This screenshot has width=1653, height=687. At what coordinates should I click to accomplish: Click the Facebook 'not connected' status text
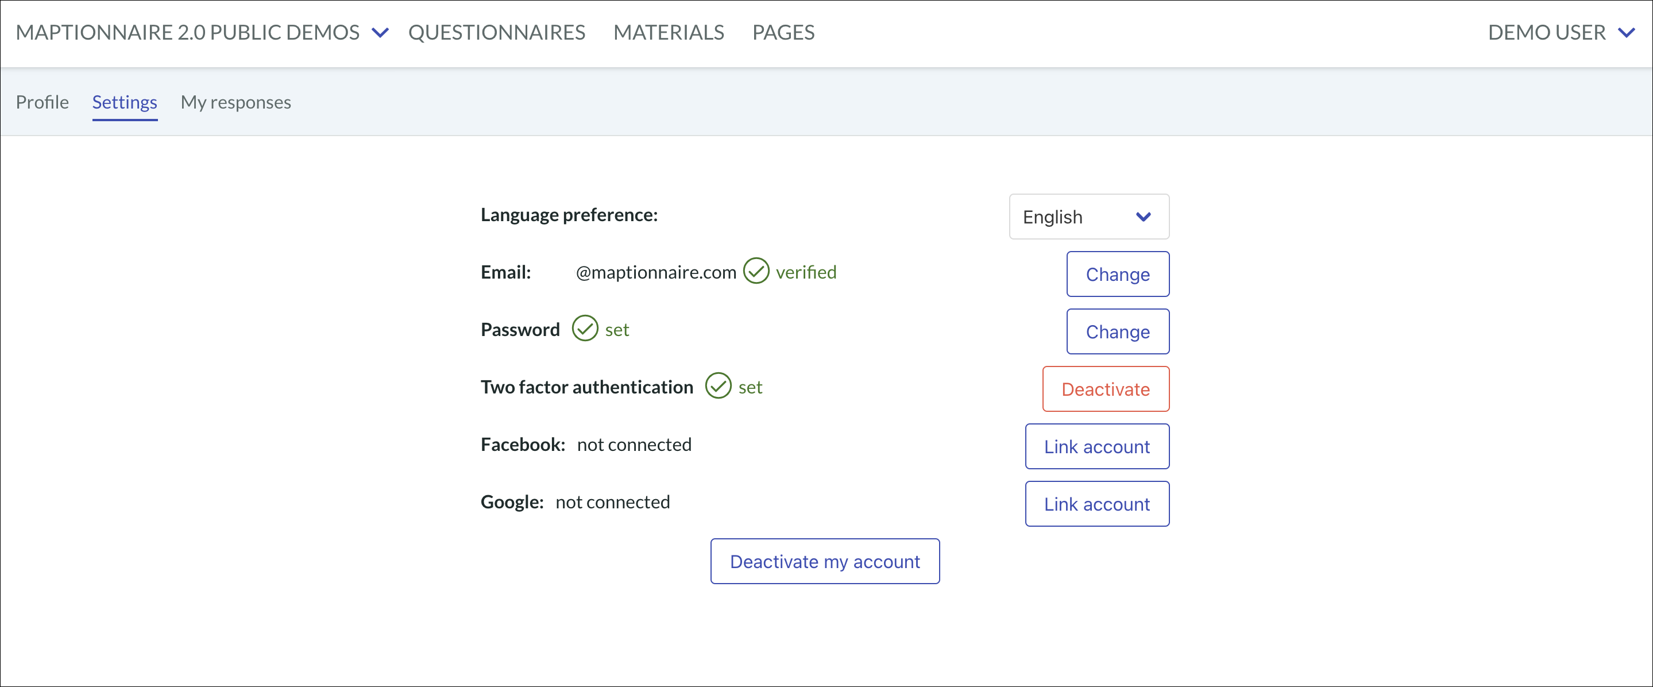(x=634, y=444)
